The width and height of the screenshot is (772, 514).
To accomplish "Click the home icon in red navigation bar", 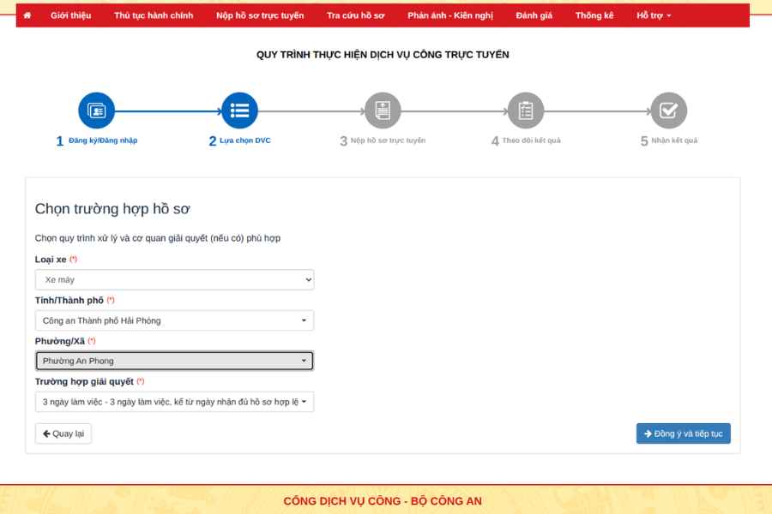I will (27, 15).
